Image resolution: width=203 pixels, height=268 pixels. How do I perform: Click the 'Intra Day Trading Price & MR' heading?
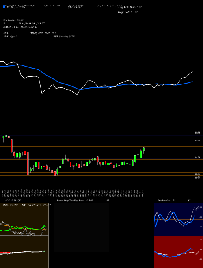point(75,201)
